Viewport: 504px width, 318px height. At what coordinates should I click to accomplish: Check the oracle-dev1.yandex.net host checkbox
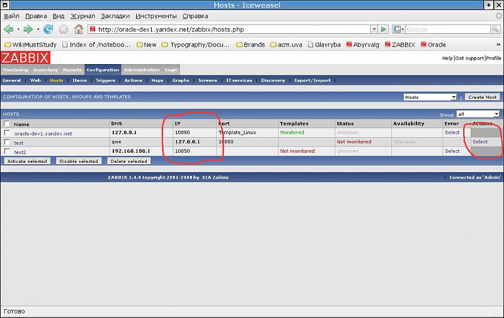coord(7,133)
